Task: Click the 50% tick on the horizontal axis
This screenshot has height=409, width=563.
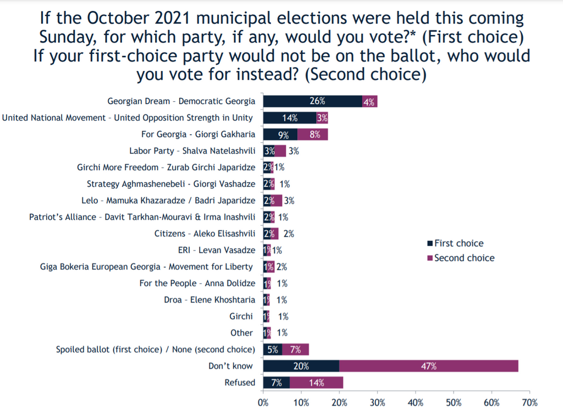Action: click(x=453, y=401)
